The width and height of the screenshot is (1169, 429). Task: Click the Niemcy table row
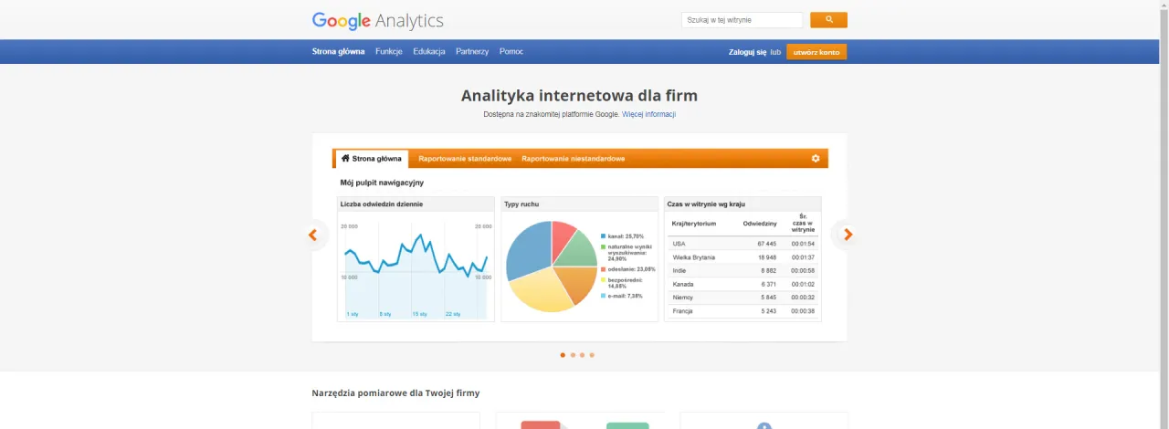pos(742,298)
